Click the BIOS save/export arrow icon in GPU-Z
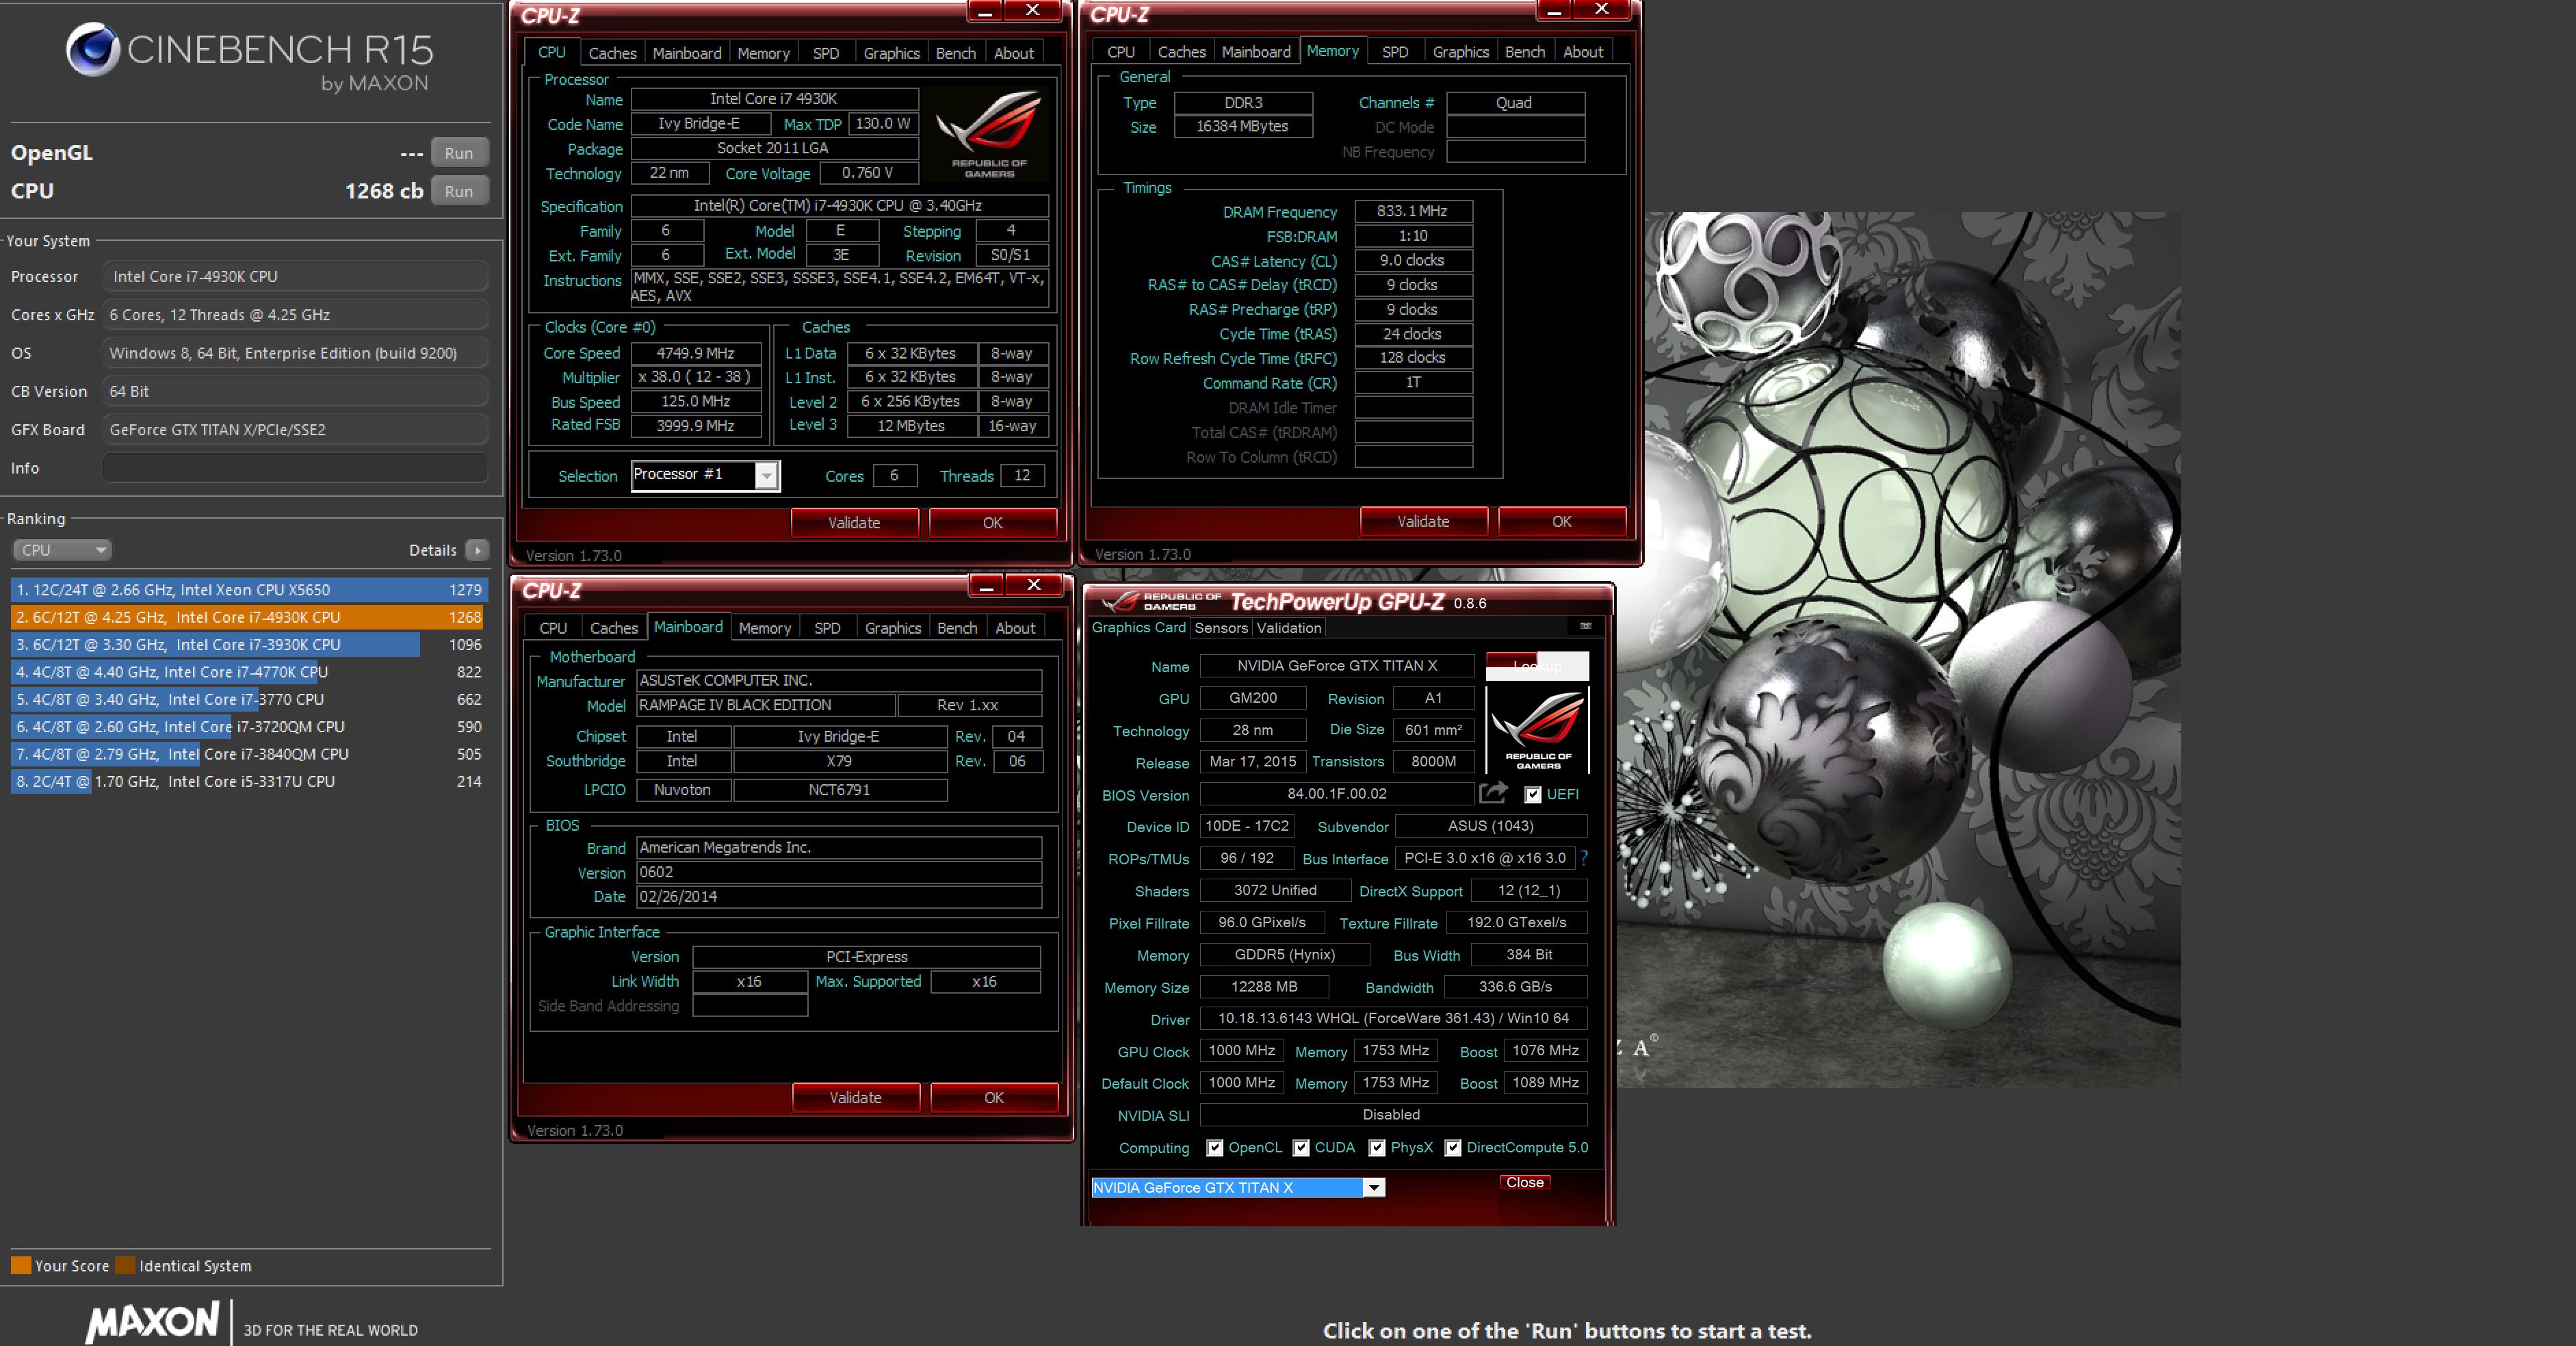Viewport: 2576px width, 1346px height. pos(1492,793)
